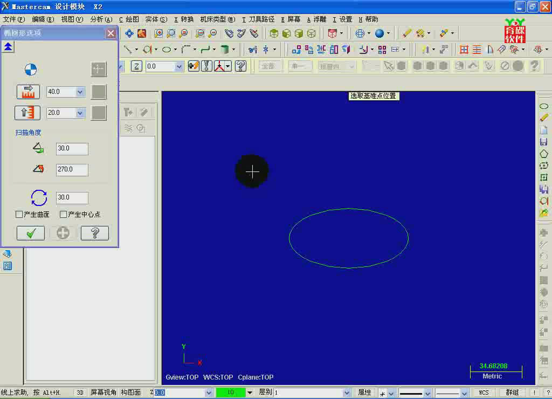Click the red grid dimension icon
This screenshot has height=399, width=552.
464,50
